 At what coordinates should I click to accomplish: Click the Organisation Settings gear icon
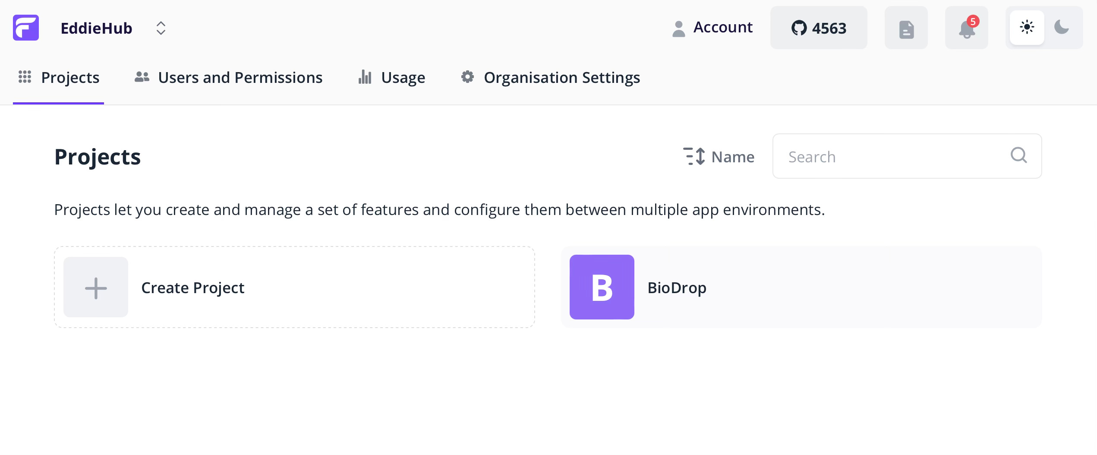(467, 77)
